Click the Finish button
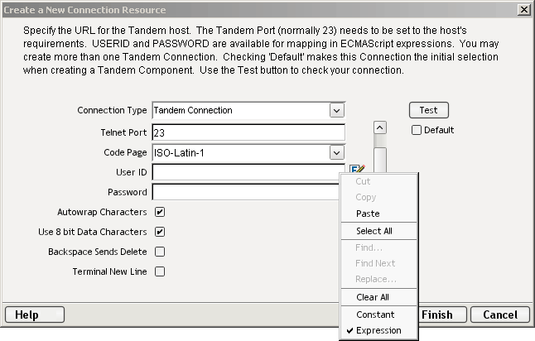 coord(441,315)
